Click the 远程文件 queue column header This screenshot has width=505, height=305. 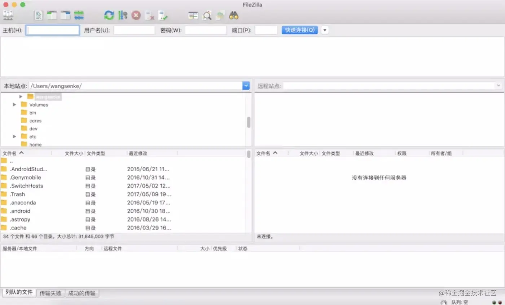click(x=140, y=249)
